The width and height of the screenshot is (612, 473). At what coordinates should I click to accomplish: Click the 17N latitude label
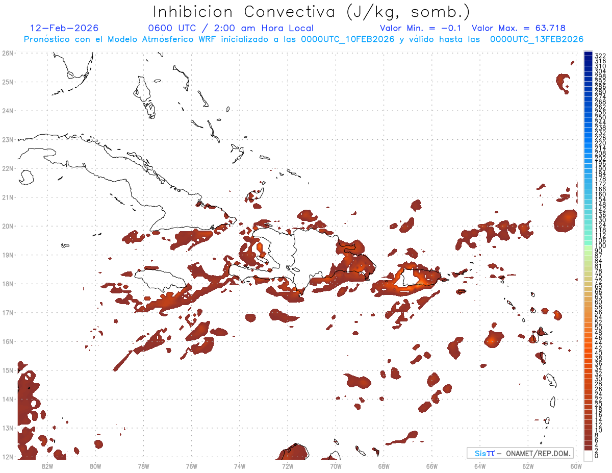coord(8,312)
